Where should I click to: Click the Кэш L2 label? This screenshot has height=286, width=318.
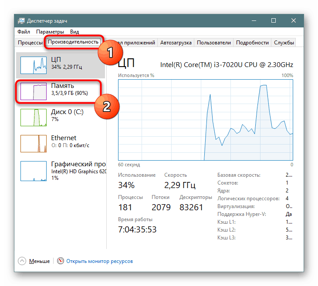tap(227, 230)
